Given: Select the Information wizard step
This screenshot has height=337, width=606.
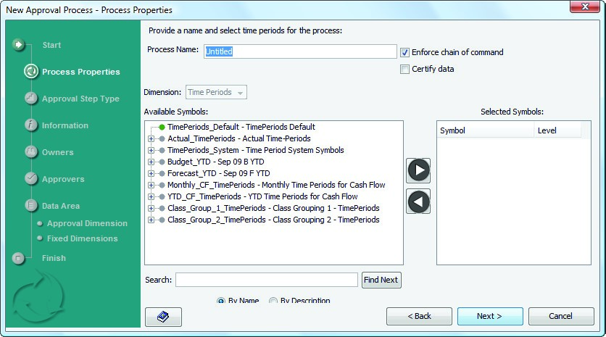Looking at the screenshot, I should point(65,125).
